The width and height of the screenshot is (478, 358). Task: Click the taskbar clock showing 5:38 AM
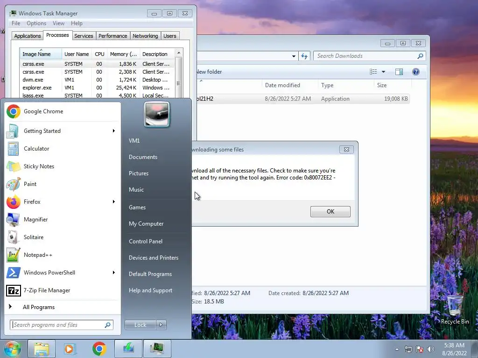454,349
